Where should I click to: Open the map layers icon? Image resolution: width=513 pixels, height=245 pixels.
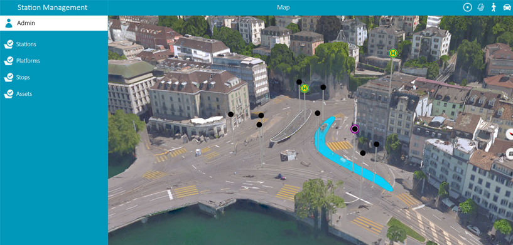coord(480,7)
